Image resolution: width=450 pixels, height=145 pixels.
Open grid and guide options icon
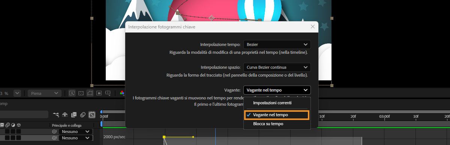coord(108,93)
